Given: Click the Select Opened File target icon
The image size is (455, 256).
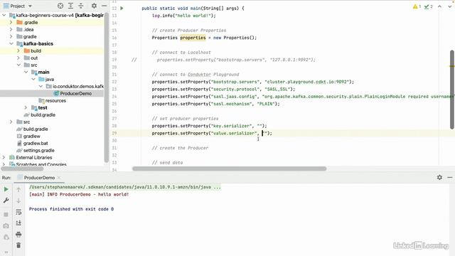Looking at the screenshot, I should (x=60, y=6).
